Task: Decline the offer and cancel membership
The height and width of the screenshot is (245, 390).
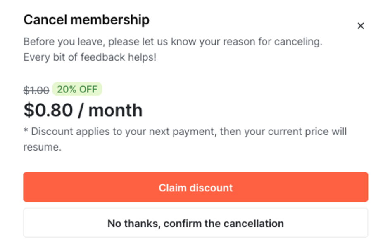Action: (x=195, y=223)
